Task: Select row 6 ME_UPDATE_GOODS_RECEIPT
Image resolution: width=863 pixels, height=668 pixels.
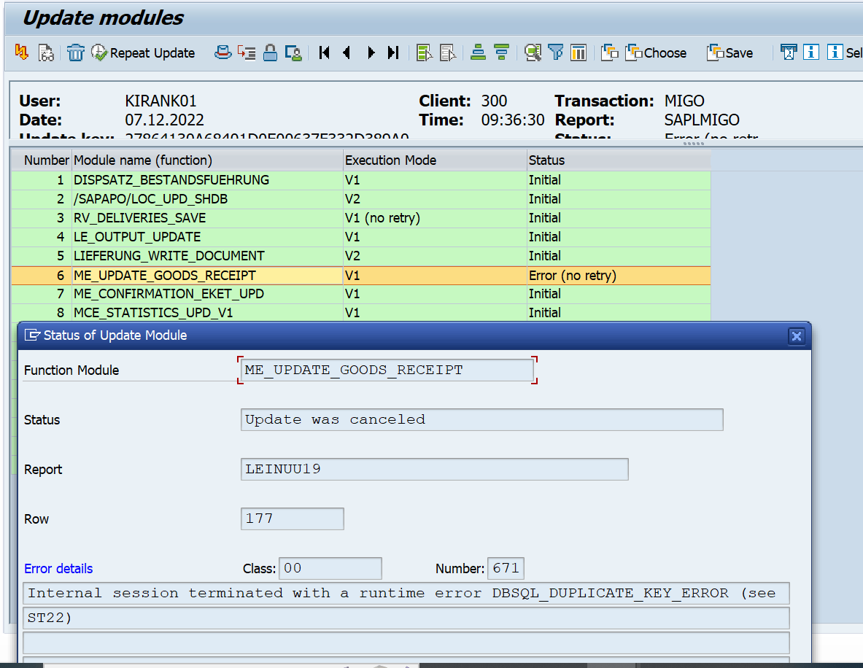Action: 165,275
